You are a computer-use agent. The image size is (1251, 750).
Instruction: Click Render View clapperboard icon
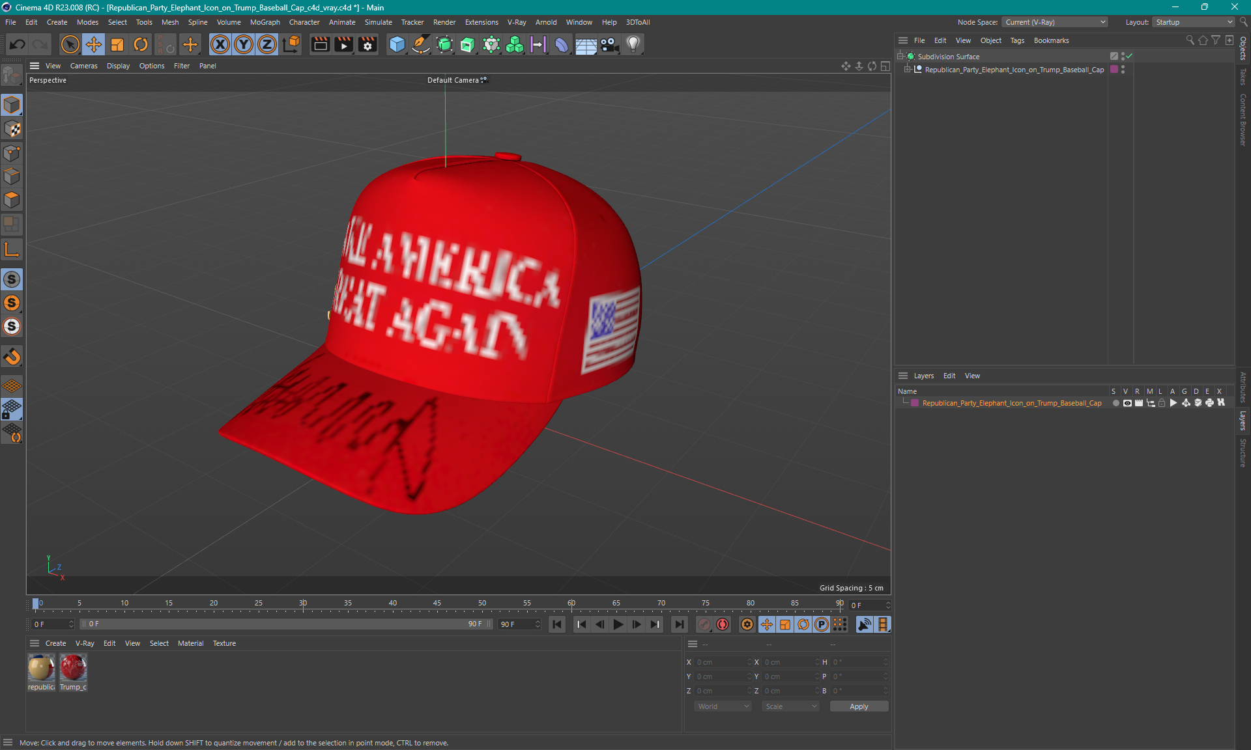click(x=320, y=44)
